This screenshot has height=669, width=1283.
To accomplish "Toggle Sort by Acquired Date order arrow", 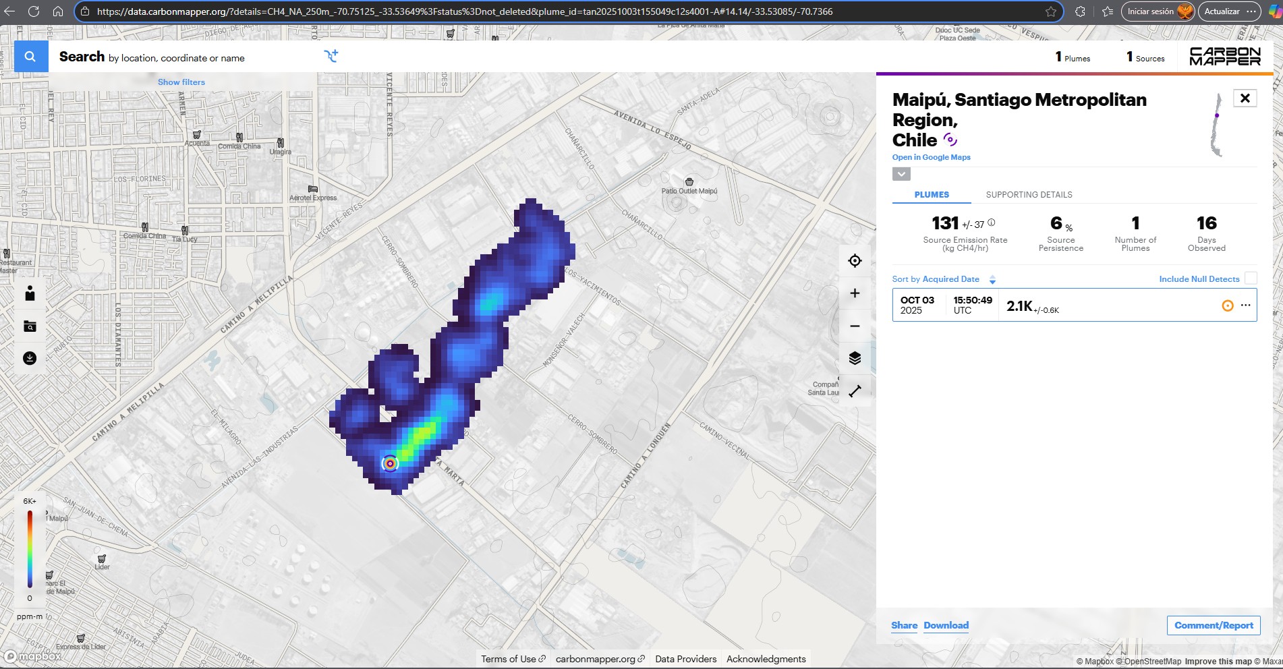I will (x=992, y=279).
